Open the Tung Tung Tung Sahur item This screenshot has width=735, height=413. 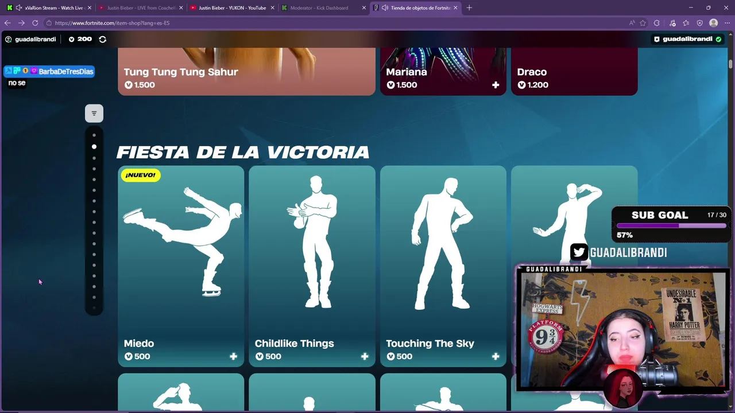(x=246, y=72)
